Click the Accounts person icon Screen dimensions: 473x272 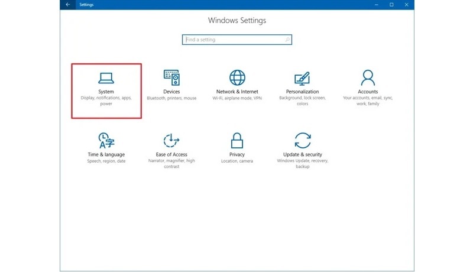368,77
